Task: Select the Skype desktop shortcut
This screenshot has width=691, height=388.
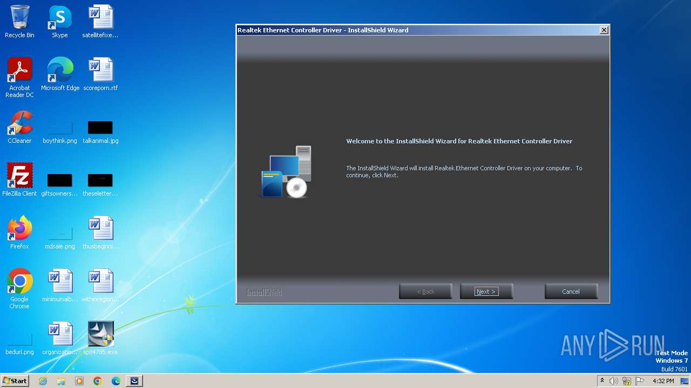Action: click(60, 22)
